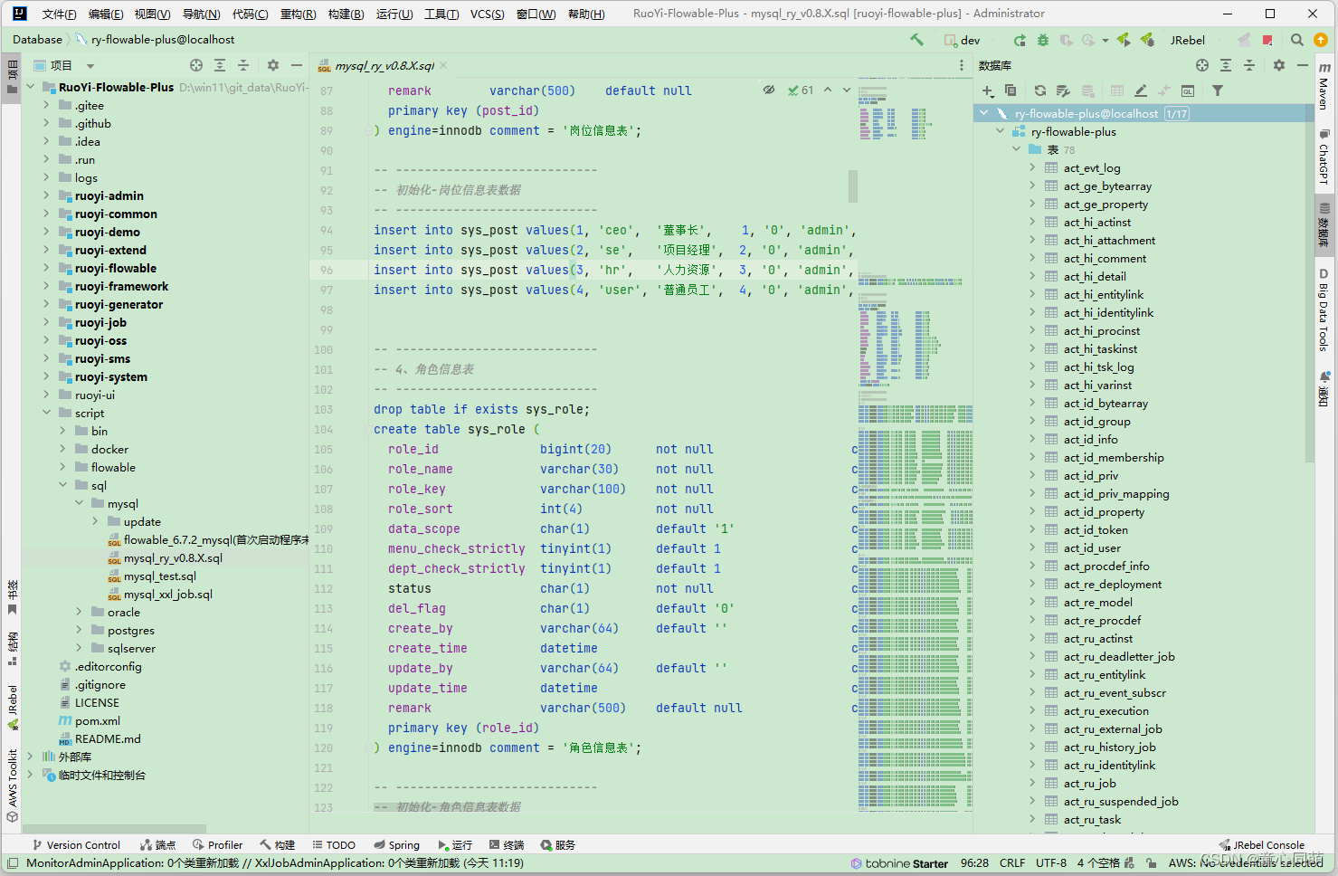Debug with JRebel rocket icon
Screen dimensions: 1338x876
(x=1147, y=40)
